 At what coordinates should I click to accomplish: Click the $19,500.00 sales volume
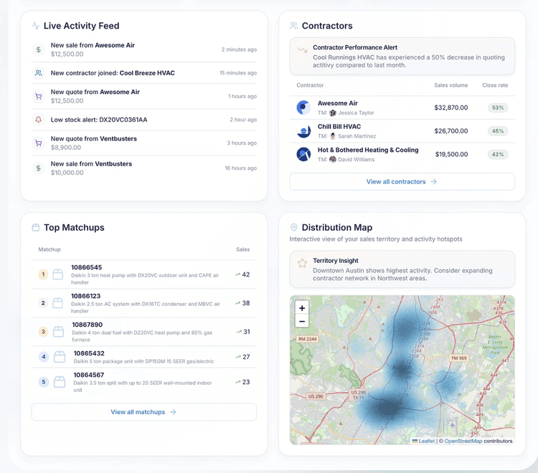[x=451, y=154]
